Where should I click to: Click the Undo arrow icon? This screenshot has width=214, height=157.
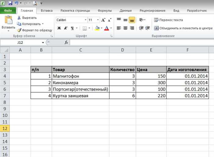(17, 3)
